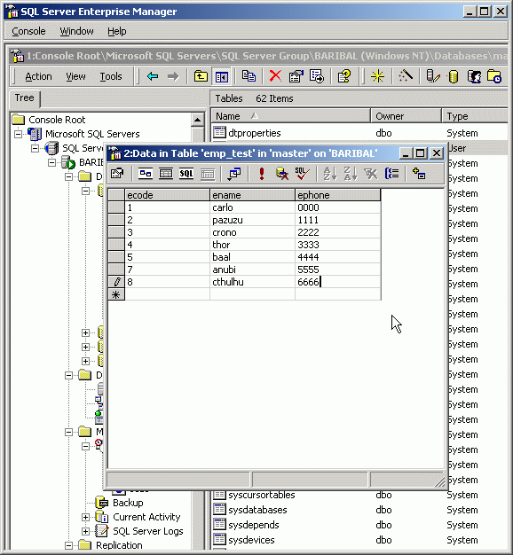Click the Verify SQL checkmark icon
Screen dimensions: 513x555
point(302,174)
